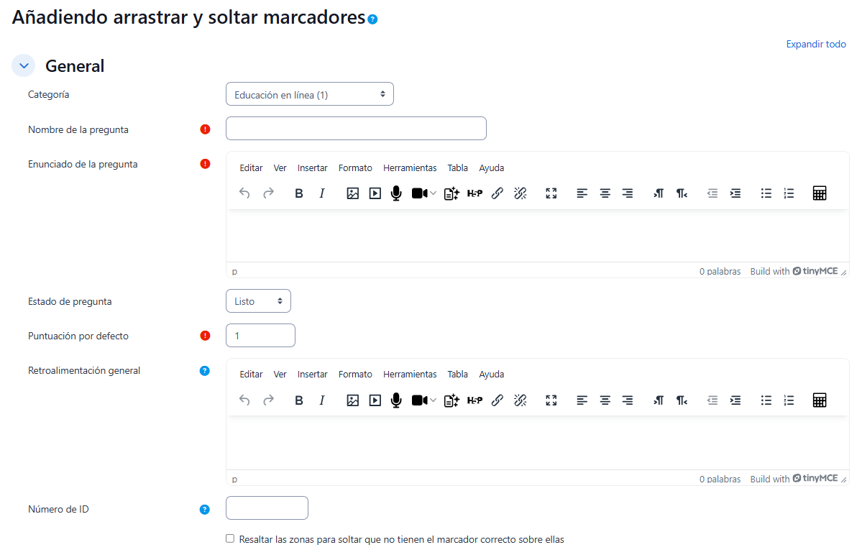The image size is (862, 555).
Task: Click bullet list icon in general feedback editor
Action: click(766, 400)
